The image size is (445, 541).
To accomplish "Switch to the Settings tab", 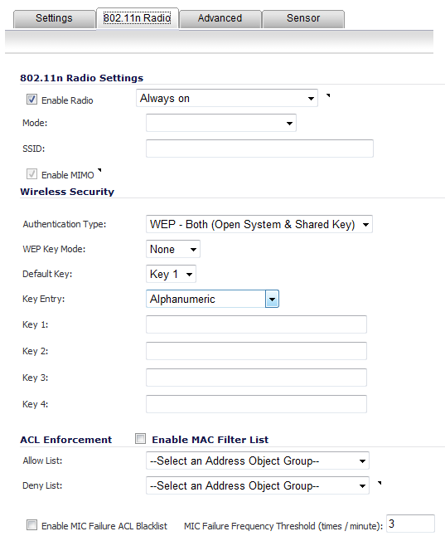I will click(55, 18).
